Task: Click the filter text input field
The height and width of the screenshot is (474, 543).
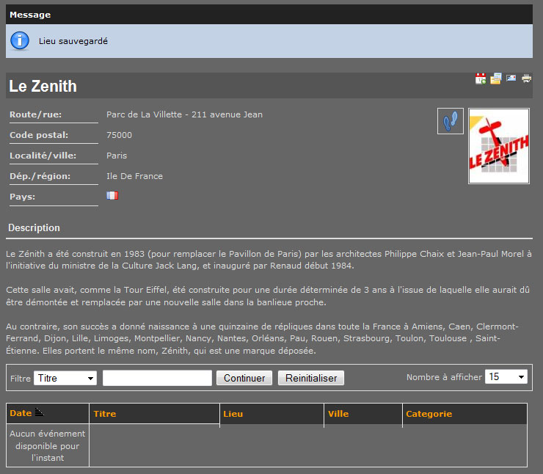Action: click(157, 378)
